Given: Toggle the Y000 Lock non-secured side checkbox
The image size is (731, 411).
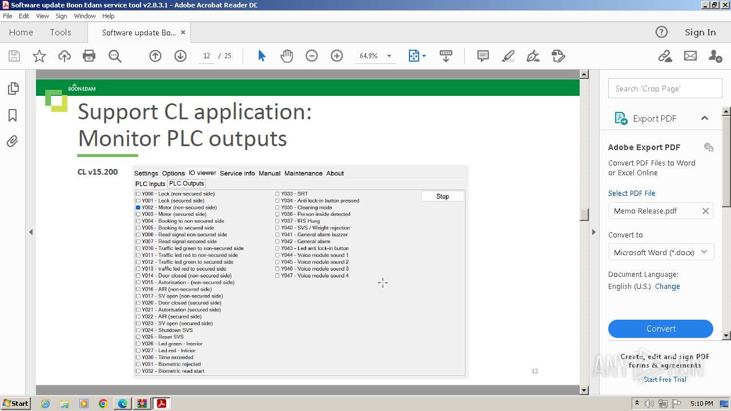Looking at the screenshot, I should tap(138, 194).
